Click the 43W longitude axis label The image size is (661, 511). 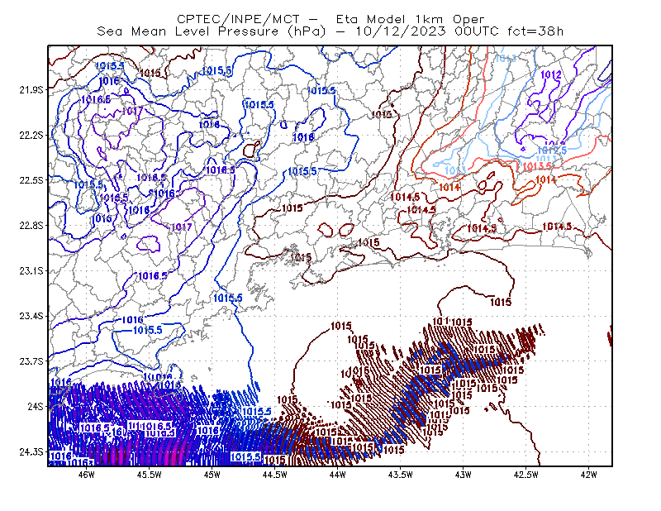[463, 475]
